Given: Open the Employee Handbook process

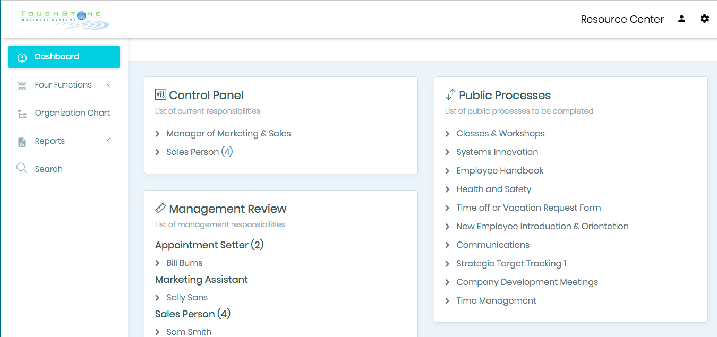Looking at the screenshot, I should 500,170.
